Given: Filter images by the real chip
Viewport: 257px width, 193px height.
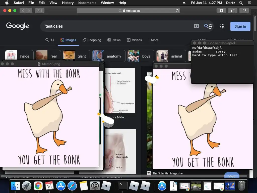Looking at the screenshot, I should (48, 56).
